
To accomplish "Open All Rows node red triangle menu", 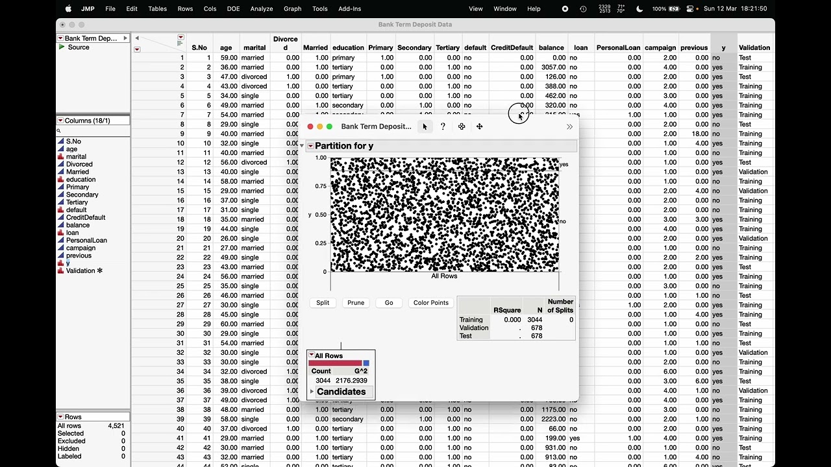I will click(x=311, y=355).
